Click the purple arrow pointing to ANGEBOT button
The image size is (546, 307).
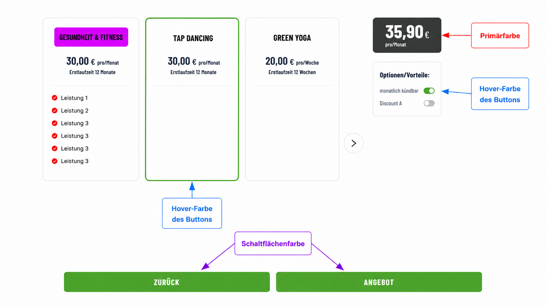coord(328,257)
